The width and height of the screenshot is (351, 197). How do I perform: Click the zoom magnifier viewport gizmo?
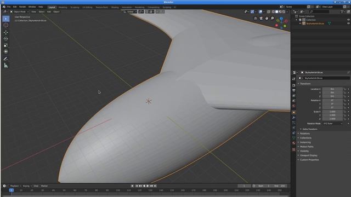272,19
